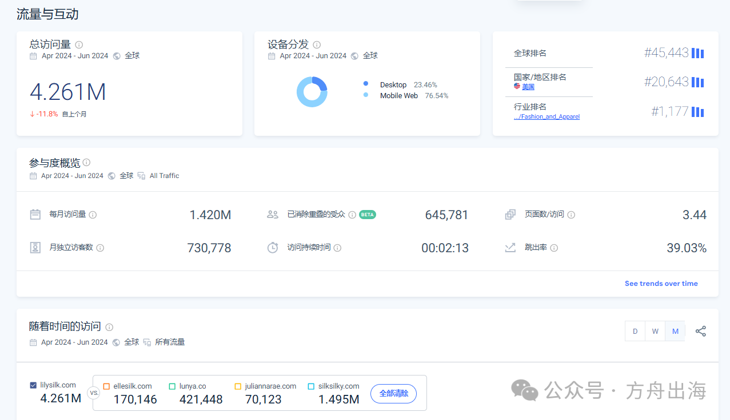
Task: Click info icon next to 随着时间的访问
Action: coord(109,327)
